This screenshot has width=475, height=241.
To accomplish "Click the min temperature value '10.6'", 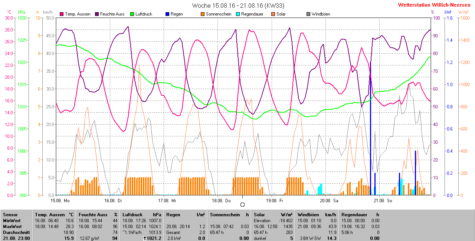I will 69,221.
